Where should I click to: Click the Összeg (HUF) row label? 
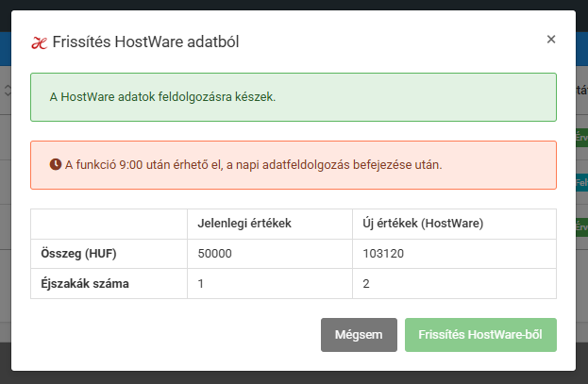point(77,254)
